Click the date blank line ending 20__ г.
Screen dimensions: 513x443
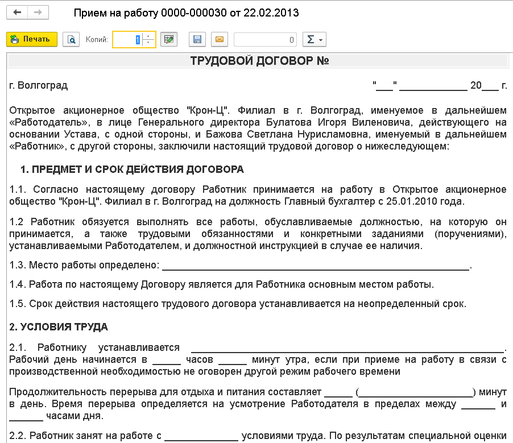[x=440, y=86]
